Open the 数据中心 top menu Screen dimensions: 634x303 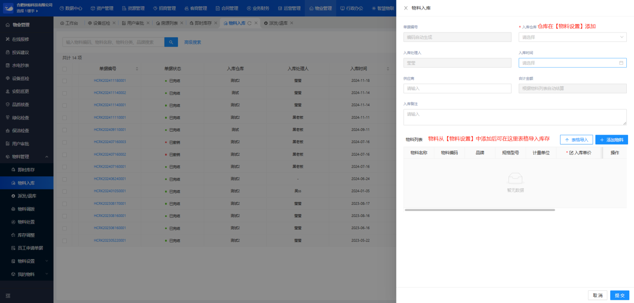tap(71, 8)
